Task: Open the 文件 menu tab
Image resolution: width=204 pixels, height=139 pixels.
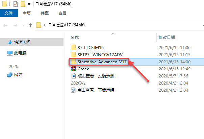Action: [x=9, y=13]
